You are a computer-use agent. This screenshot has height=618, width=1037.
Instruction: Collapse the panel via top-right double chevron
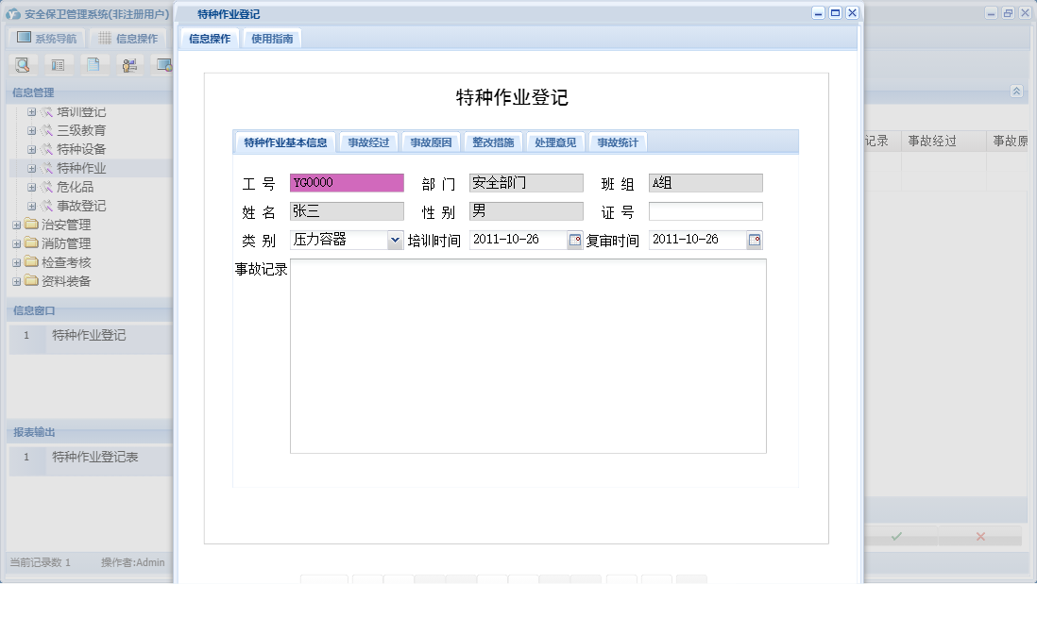point(1016,91)
